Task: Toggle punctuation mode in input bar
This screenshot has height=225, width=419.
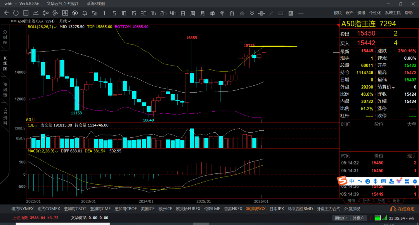Action: coord(360,181)
